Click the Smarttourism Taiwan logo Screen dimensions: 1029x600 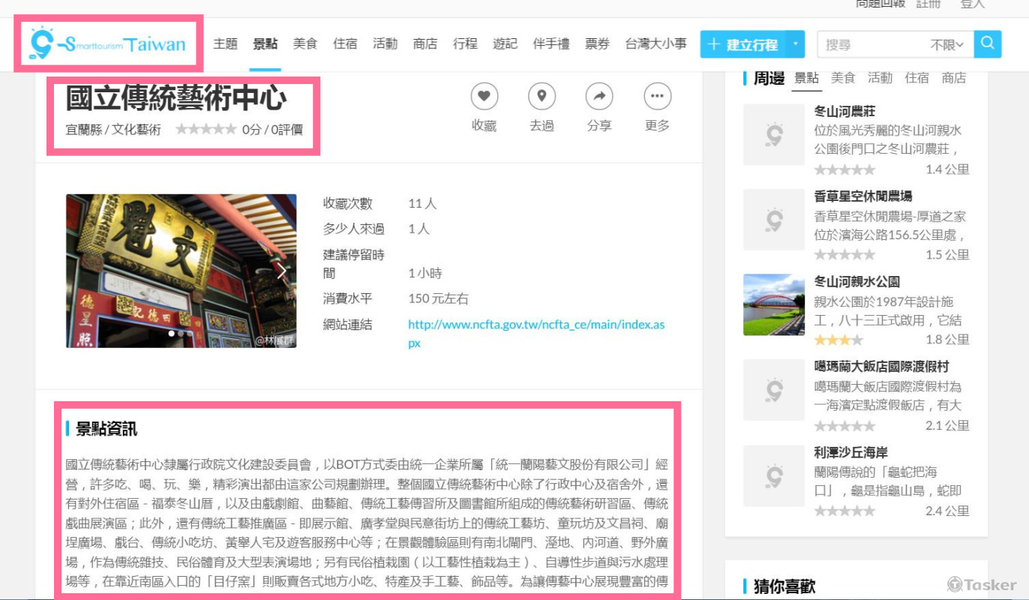tap(107, 43)
